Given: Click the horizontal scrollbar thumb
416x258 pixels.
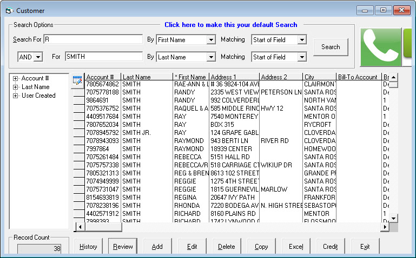Looking at the screenshot, I should click(103, 227).
